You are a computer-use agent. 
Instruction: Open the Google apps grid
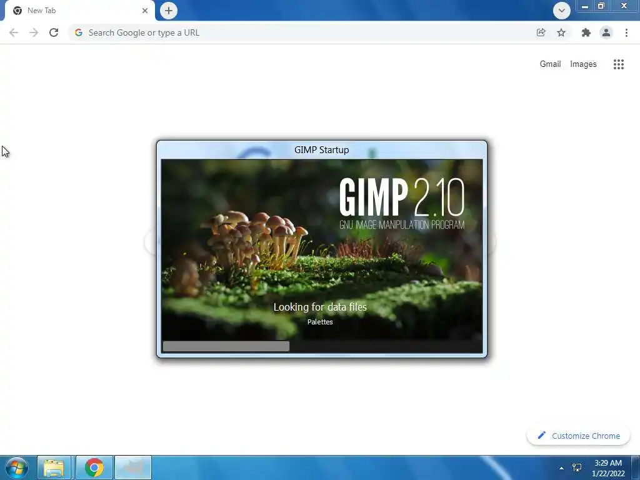[x=618, y=64]
